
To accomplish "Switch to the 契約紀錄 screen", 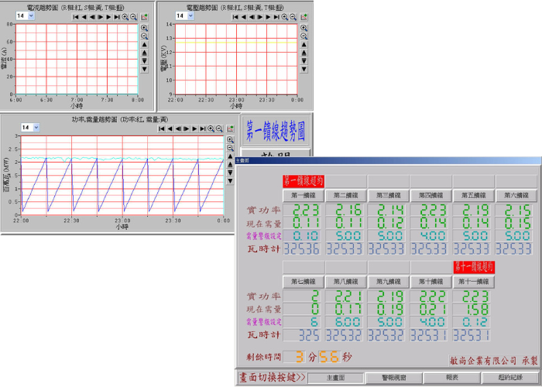I will point(510,378).
